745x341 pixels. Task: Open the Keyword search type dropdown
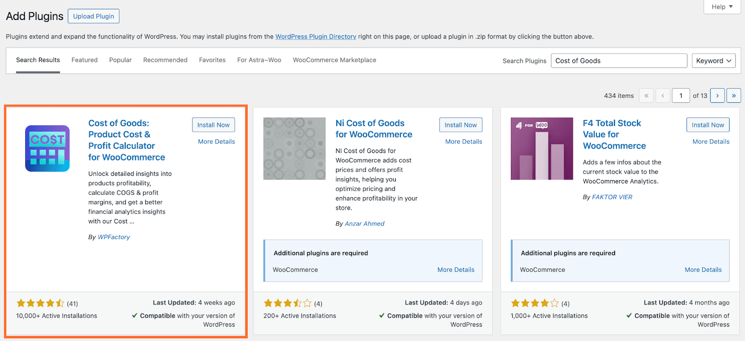[714, 60]
